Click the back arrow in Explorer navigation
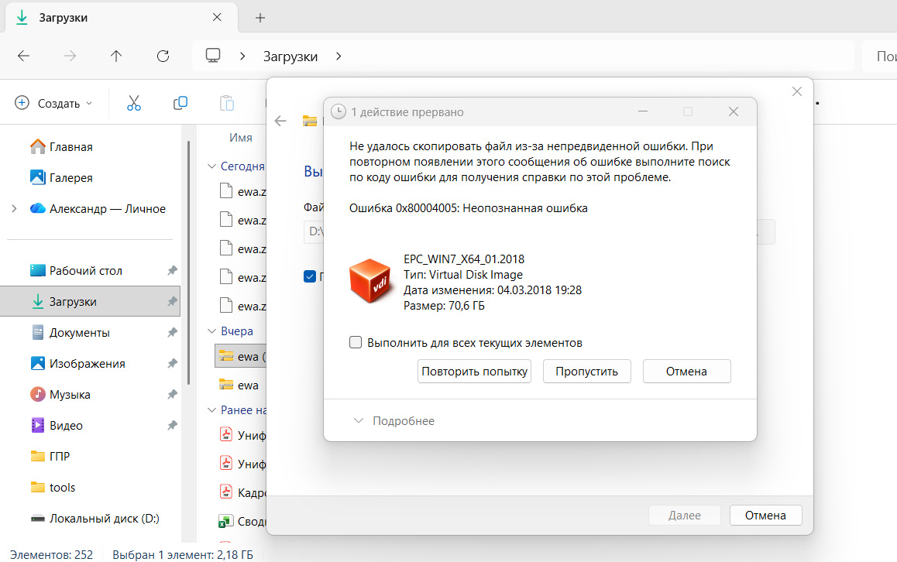Viewport: 897px width, 562px height. coord(23,56)
